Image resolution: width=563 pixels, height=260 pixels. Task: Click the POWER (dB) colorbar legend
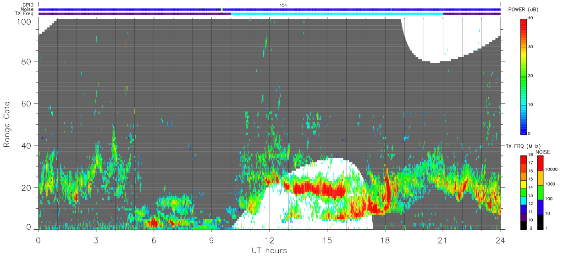524,76
